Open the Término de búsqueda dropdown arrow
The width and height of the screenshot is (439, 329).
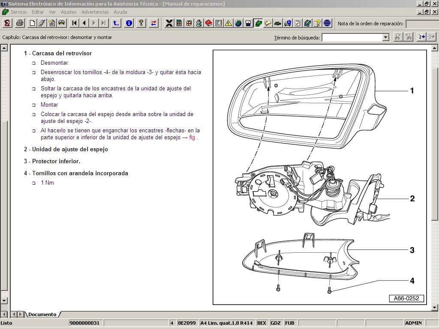click(386, 37)
